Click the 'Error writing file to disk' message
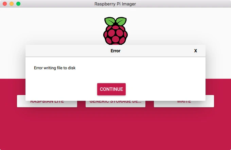This screenshot has height=150, width=231. (x=55, y=68)
